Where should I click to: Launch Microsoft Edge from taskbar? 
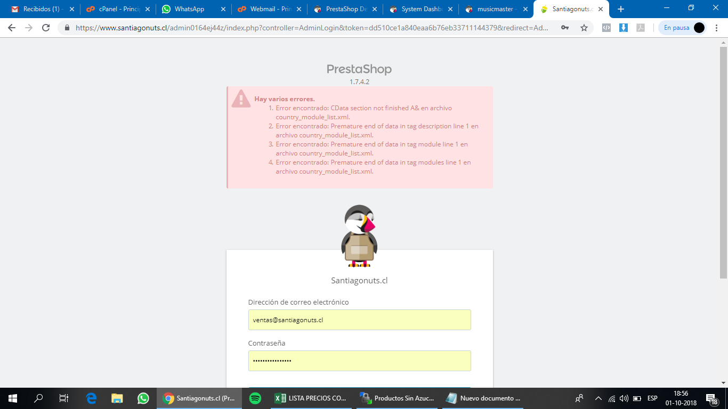pyautogui.click(x=92, y=398)
